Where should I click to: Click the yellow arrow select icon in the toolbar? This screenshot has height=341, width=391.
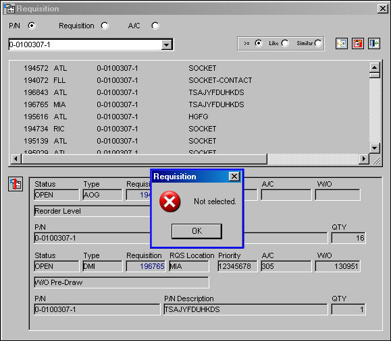[x=342, y=44]
